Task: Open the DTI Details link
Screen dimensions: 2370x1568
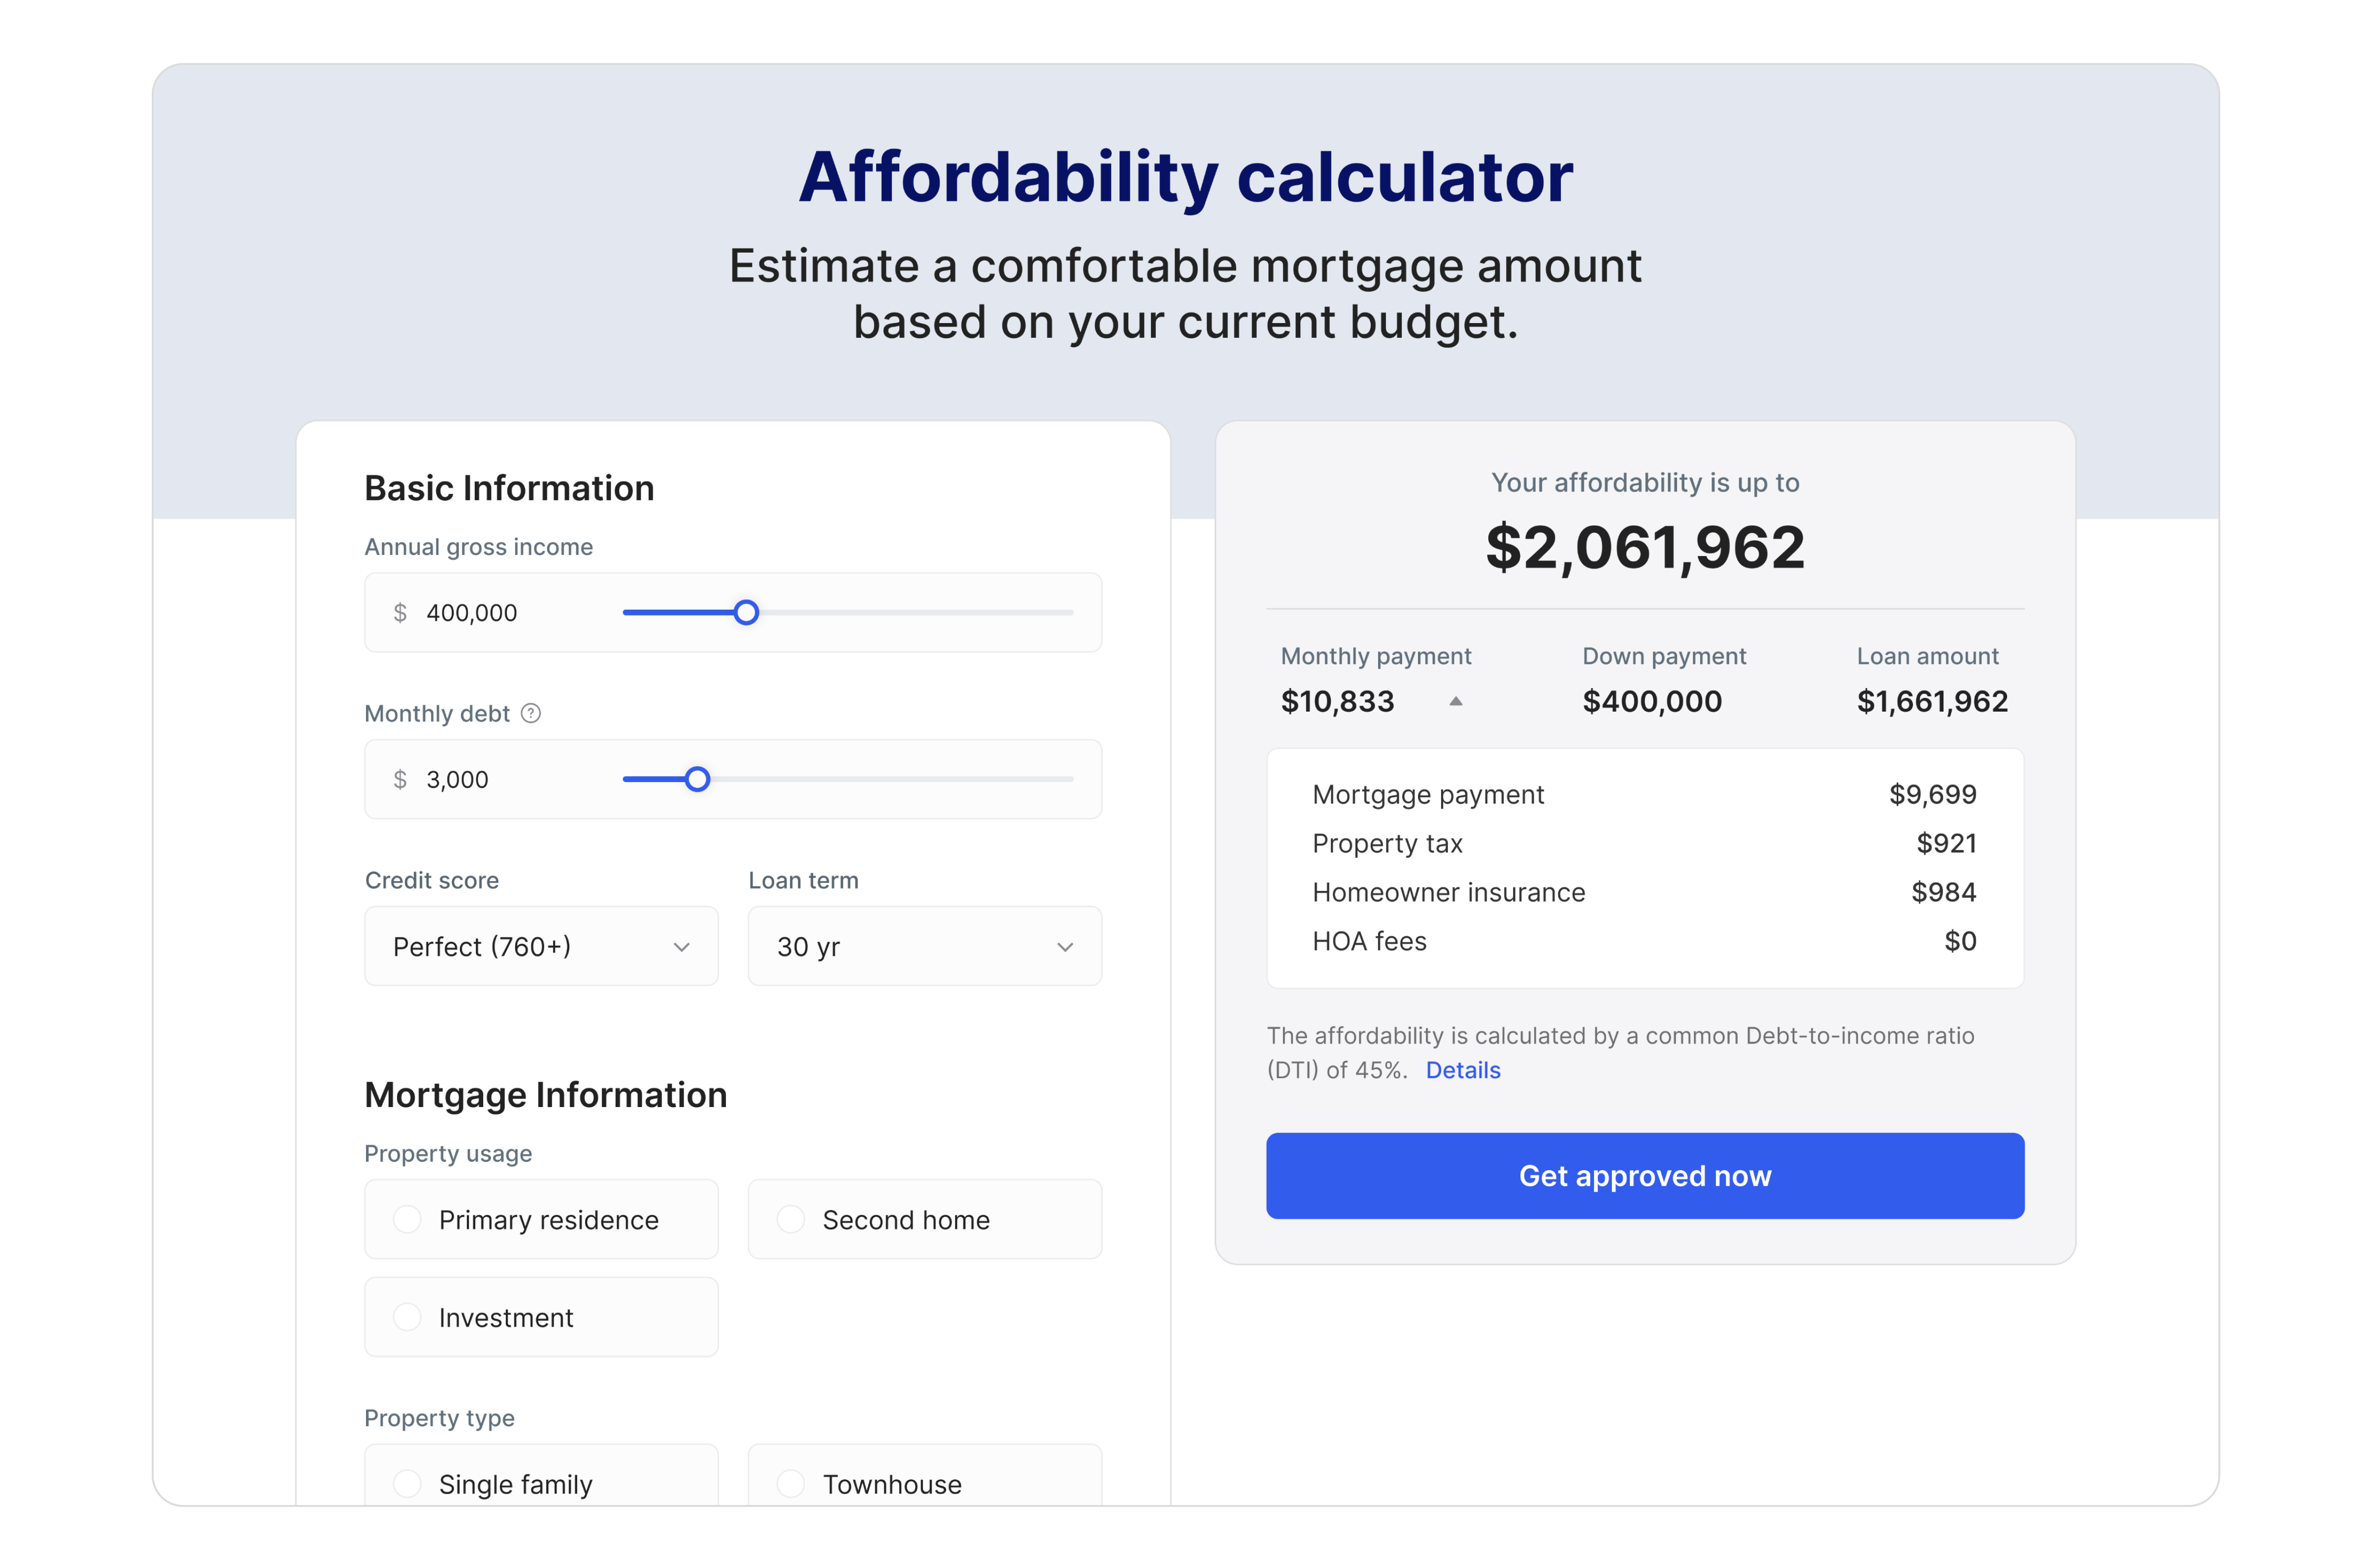Action: (x=1463, y=1069)
